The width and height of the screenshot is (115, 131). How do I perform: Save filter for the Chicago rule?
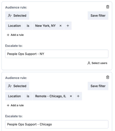[98, 86]
